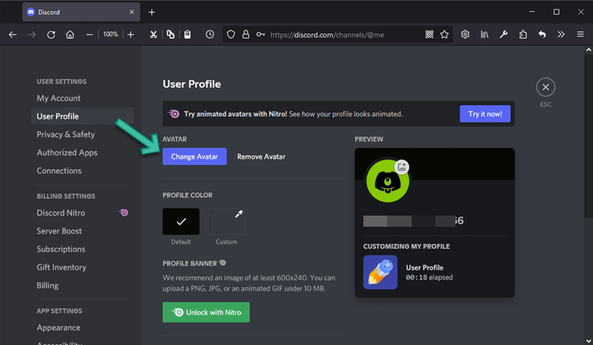Select User Profile in sidebar
Screen dimensions: 593x345
tap(82, 116)
